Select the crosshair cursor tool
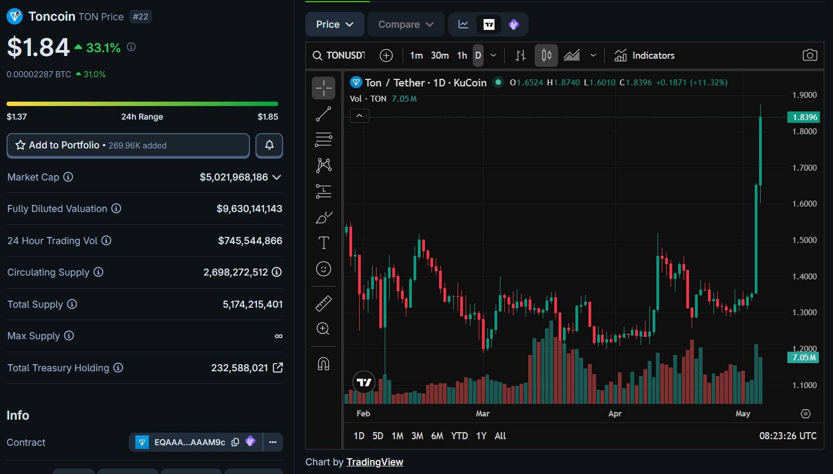This screenshot has width=833, height=474. 323,88
